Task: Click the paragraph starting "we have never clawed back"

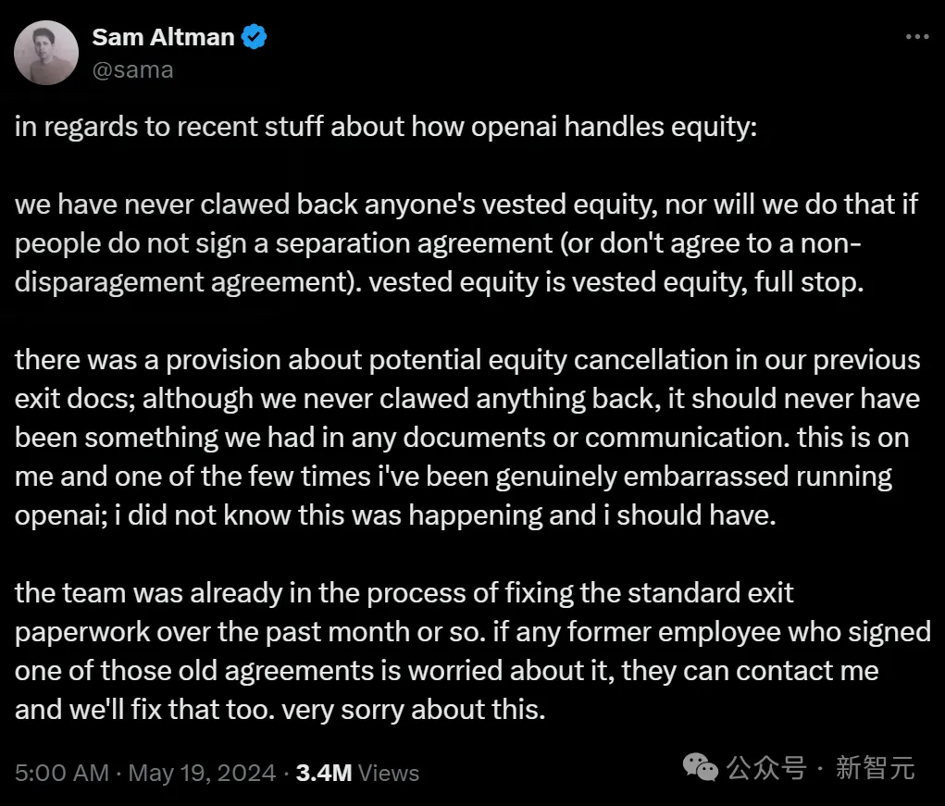Action: click(x=466, y=243)
